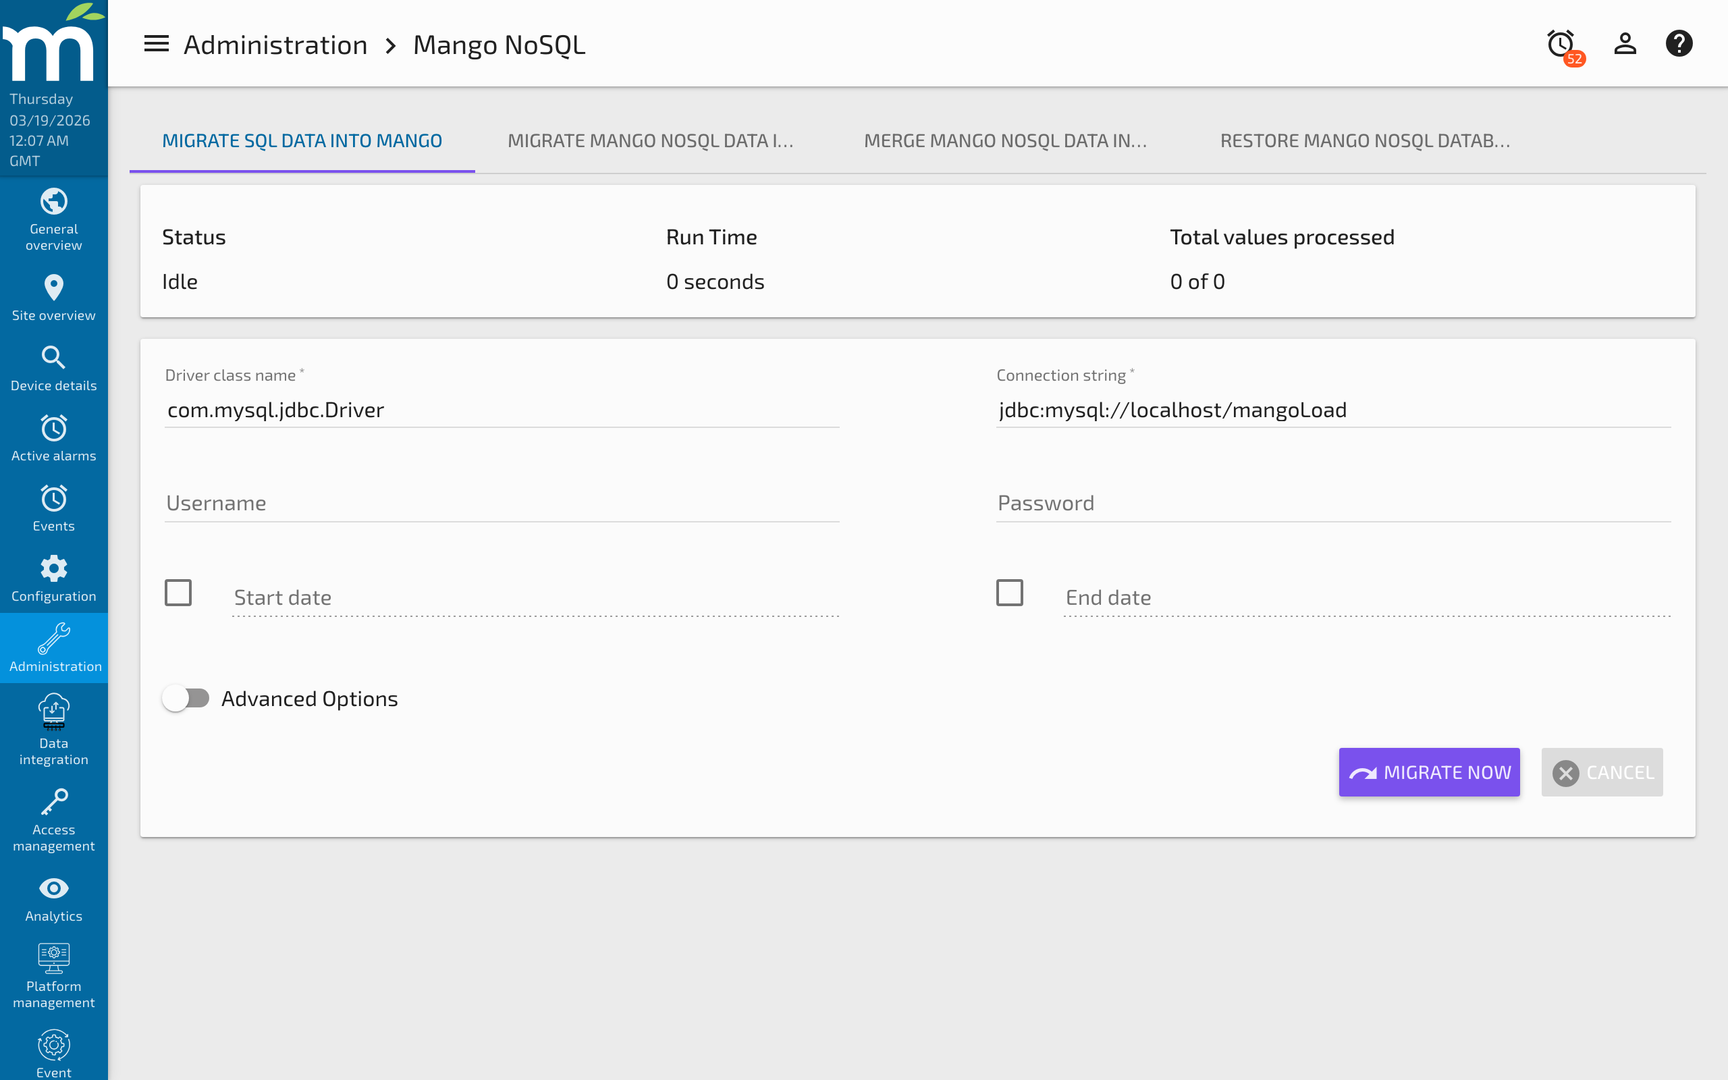Enable the Advanced Options toggle
The height and width of the screenshot is (1080, 1728).
coord(187,698)
